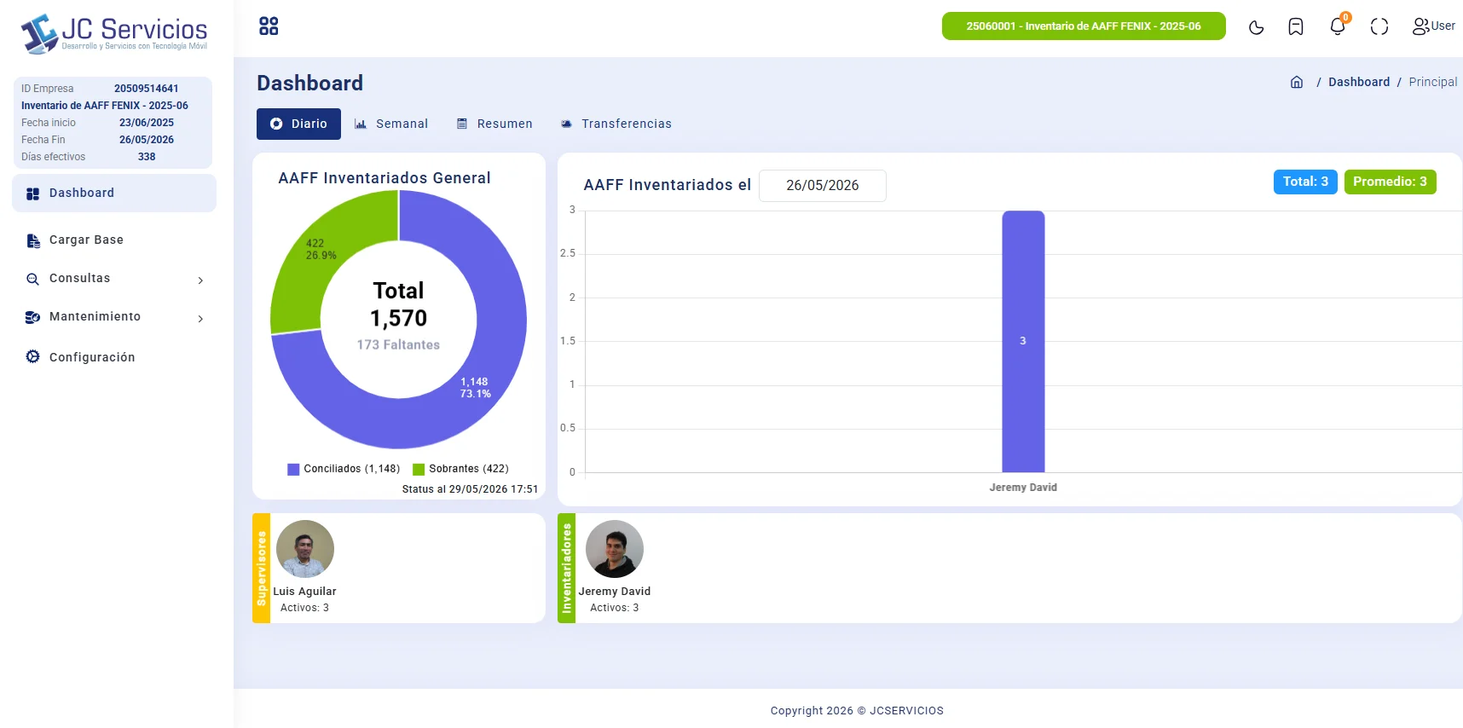This screenshot has width=1463, height=728.
Task: Open the apps grid menu icon
Action: click(x=269, y=26)
